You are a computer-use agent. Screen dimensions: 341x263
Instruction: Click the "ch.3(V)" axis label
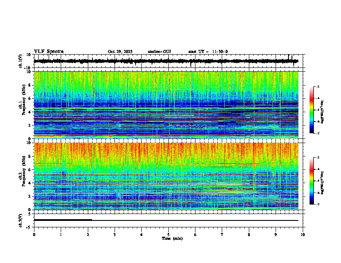[21, 220]
